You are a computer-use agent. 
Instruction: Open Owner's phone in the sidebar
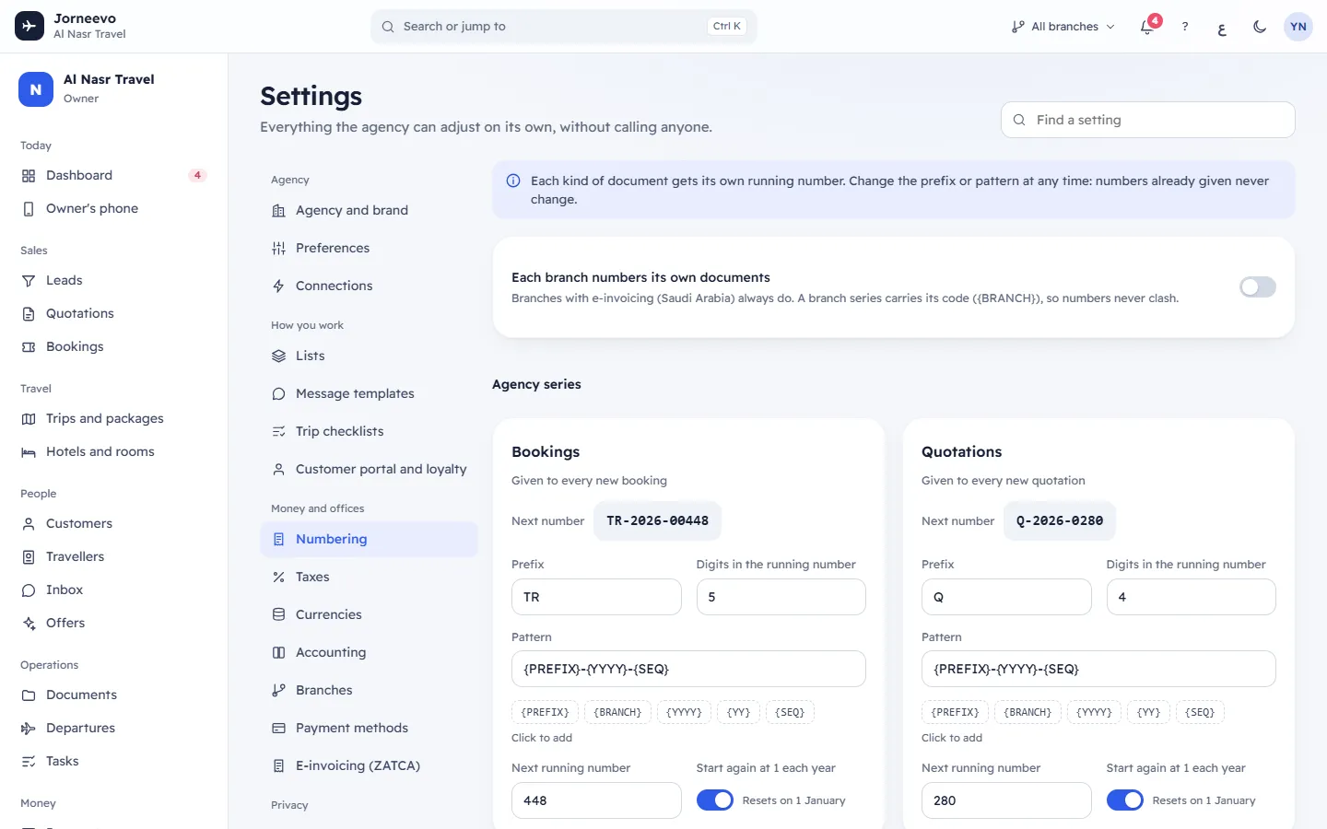(x=113, y=208)
